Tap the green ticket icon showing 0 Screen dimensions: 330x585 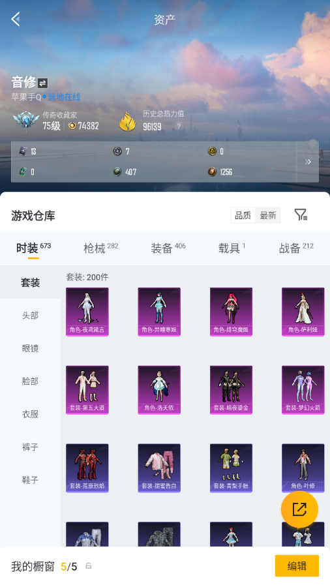pos(23,172)
